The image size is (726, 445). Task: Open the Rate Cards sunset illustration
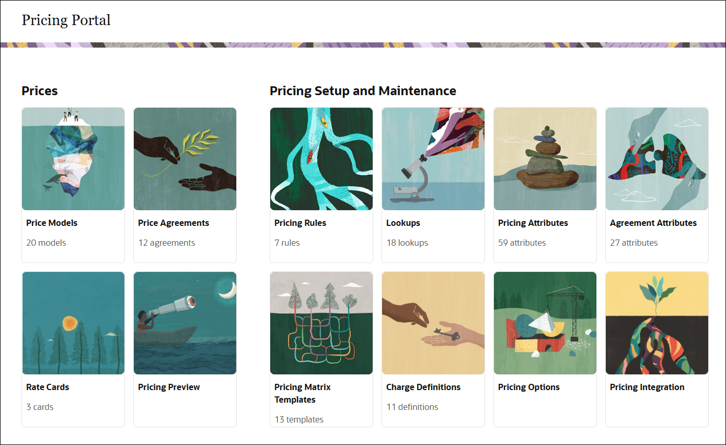click(x=73, y=323)
